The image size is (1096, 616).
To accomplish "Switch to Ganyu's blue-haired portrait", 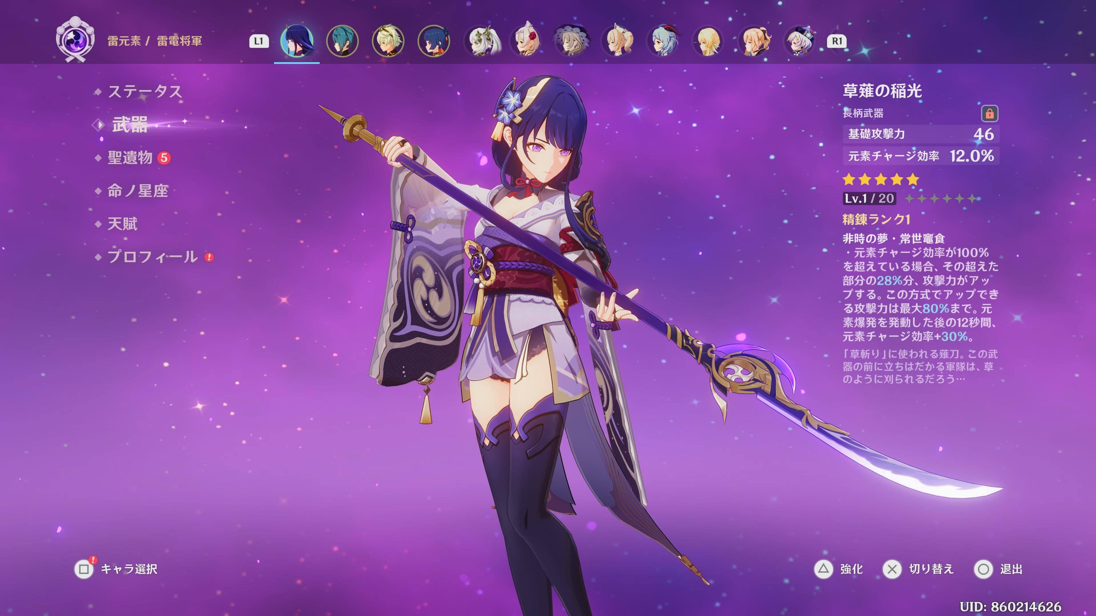I will coord(663,41).
